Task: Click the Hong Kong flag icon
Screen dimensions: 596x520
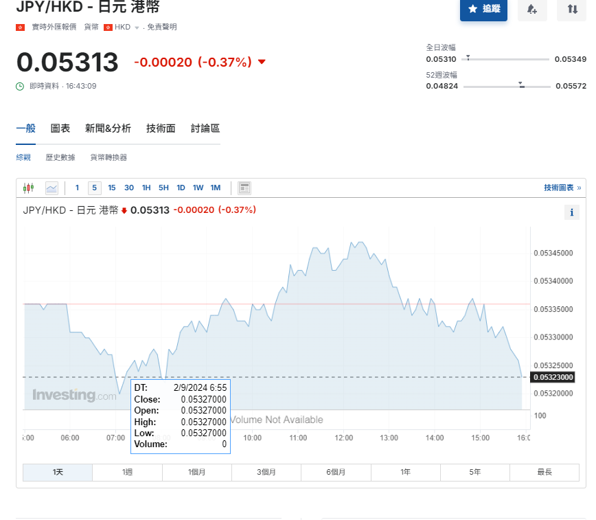Action: click(x=20, y=27)
